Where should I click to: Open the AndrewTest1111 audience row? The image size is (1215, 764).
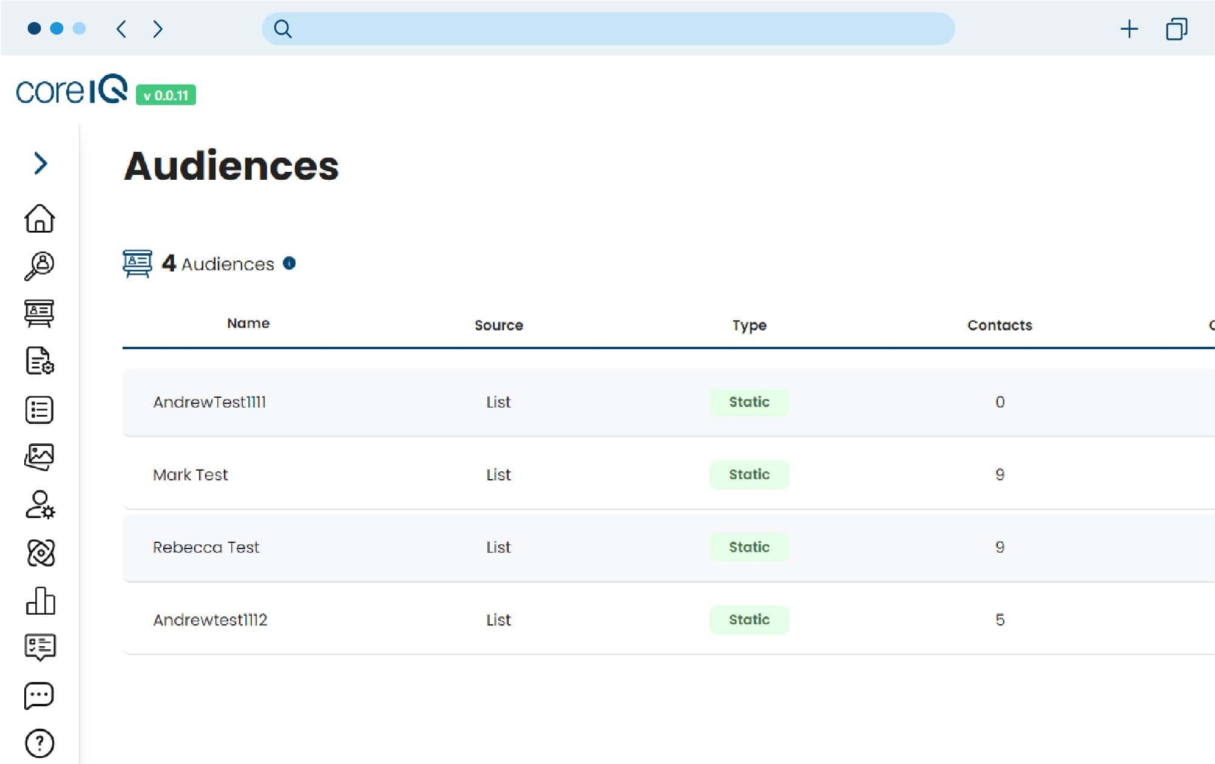209,402
